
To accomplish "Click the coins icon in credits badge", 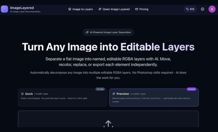I will click(x=187, y=9).
